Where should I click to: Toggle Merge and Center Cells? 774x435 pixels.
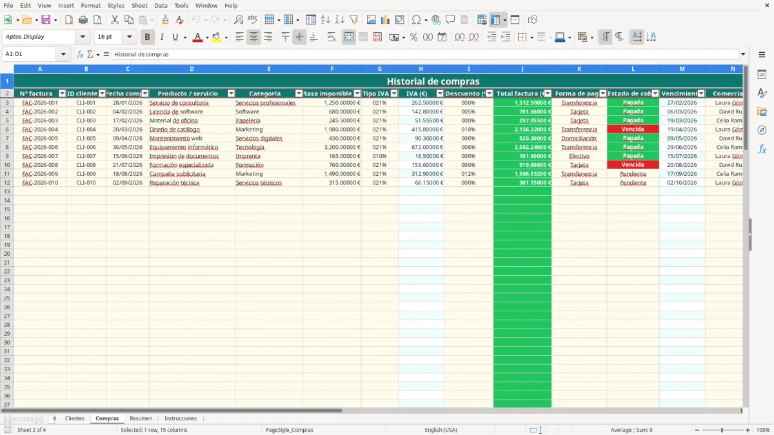pyautogui.click(x=349, y=37)
